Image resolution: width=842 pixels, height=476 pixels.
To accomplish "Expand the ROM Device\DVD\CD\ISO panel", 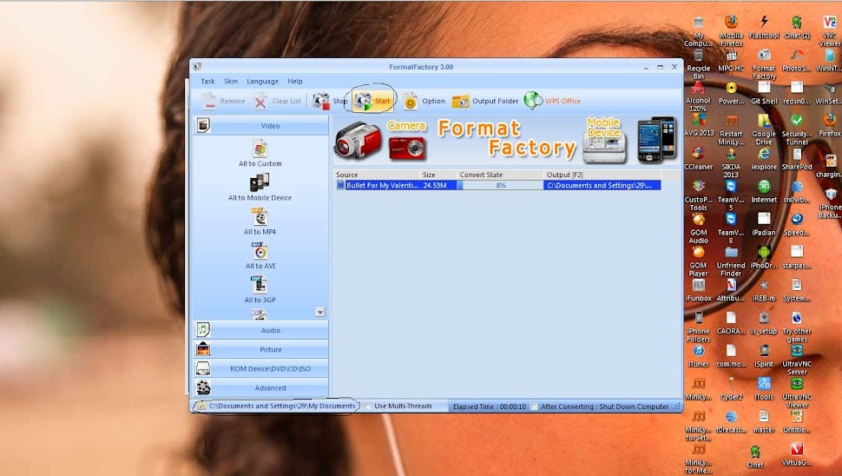I will click(261, 368).
